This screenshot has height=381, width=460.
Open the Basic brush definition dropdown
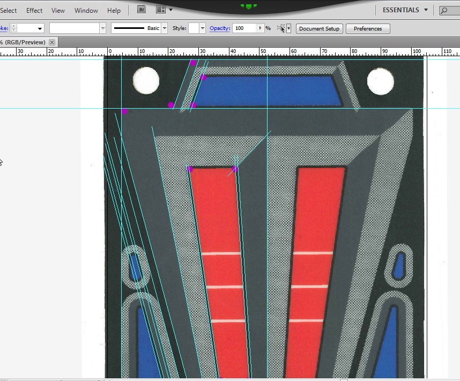coord(165,28)
